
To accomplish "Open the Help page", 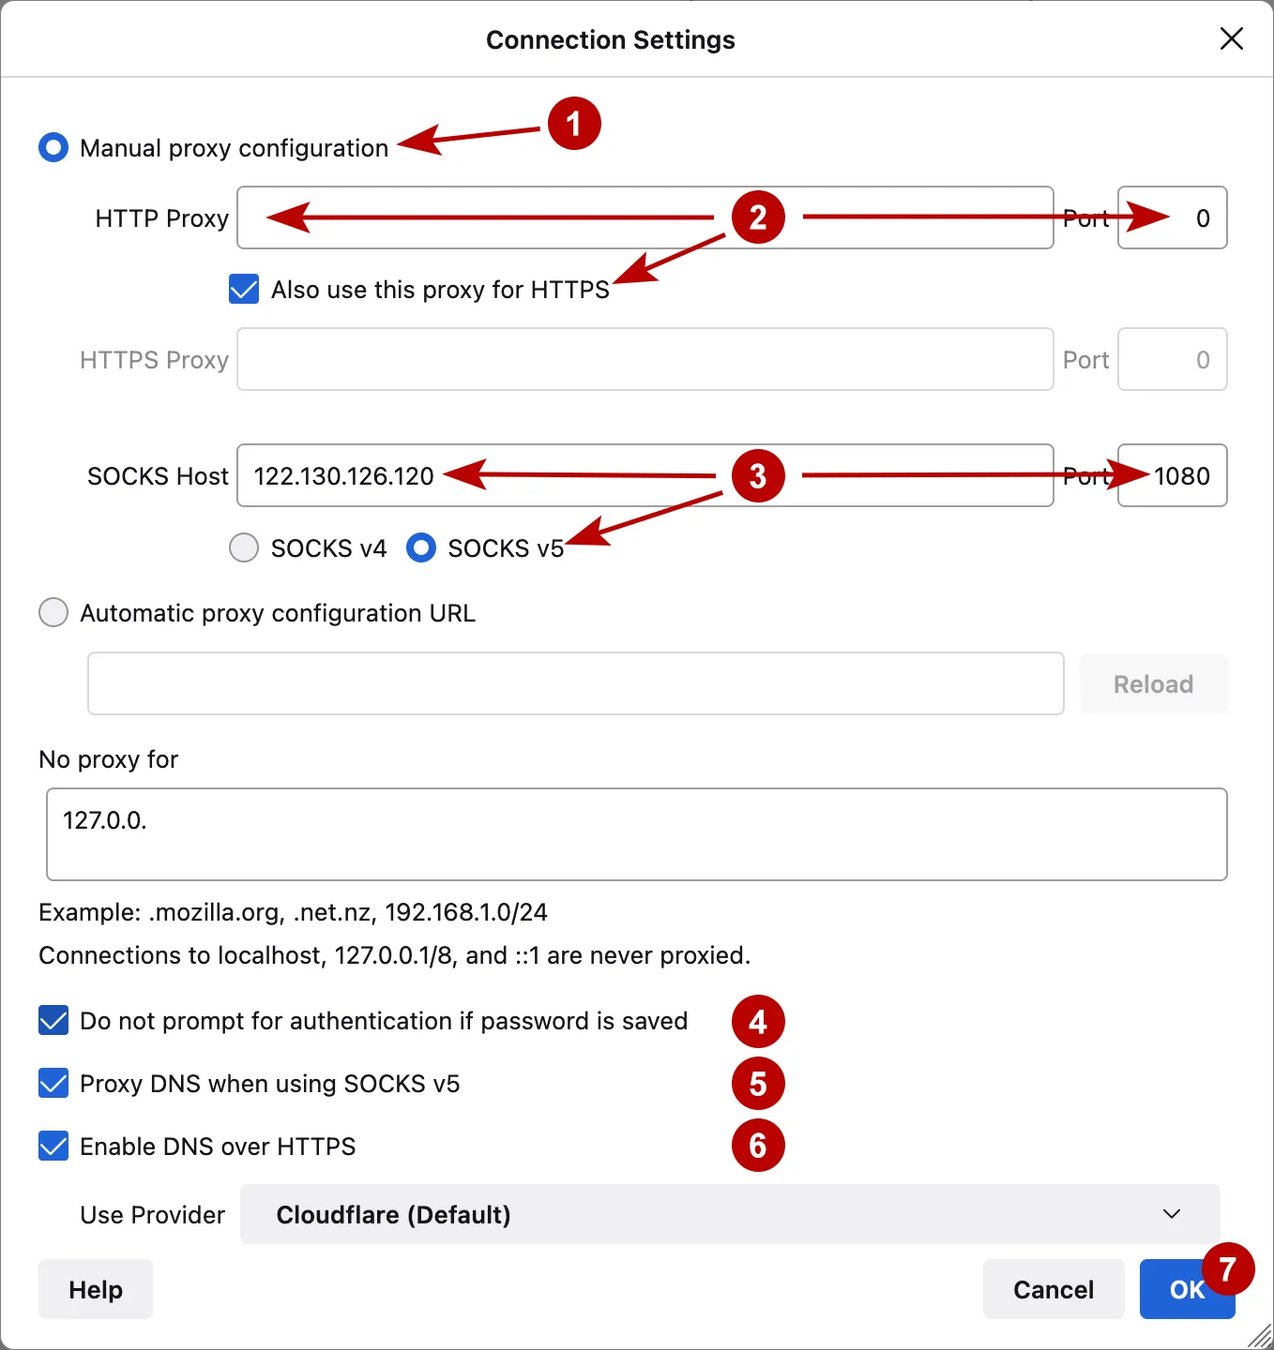I will (95, 1289).
